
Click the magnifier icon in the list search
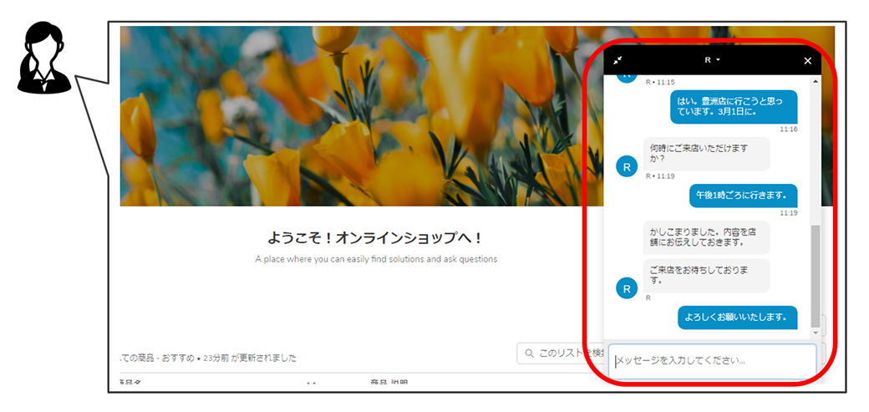529,354
